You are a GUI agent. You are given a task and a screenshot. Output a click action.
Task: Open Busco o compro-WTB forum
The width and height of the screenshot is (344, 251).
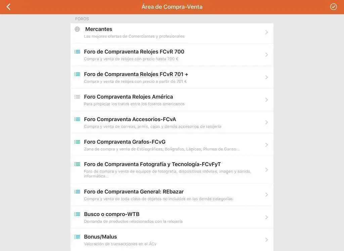click(112, 214)
